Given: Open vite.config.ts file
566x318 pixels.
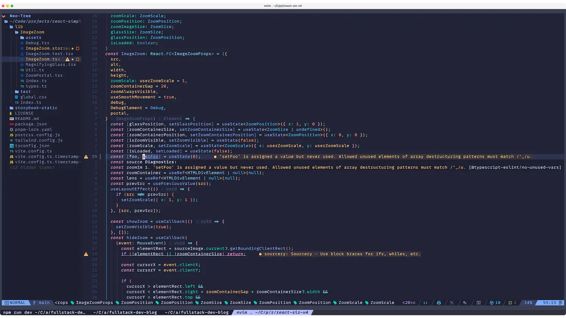Looking at the screenshot, I should pyautogui.click(x=34, y=151).
